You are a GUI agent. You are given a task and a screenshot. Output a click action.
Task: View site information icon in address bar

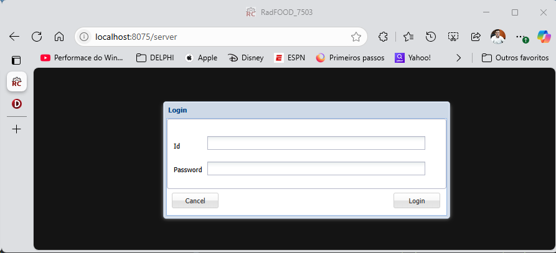click(85, 37)
